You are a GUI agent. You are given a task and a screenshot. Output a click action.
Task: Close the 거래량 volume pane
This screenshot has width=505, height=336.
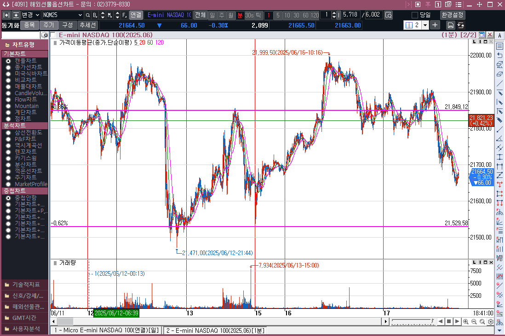coord(491,262)
